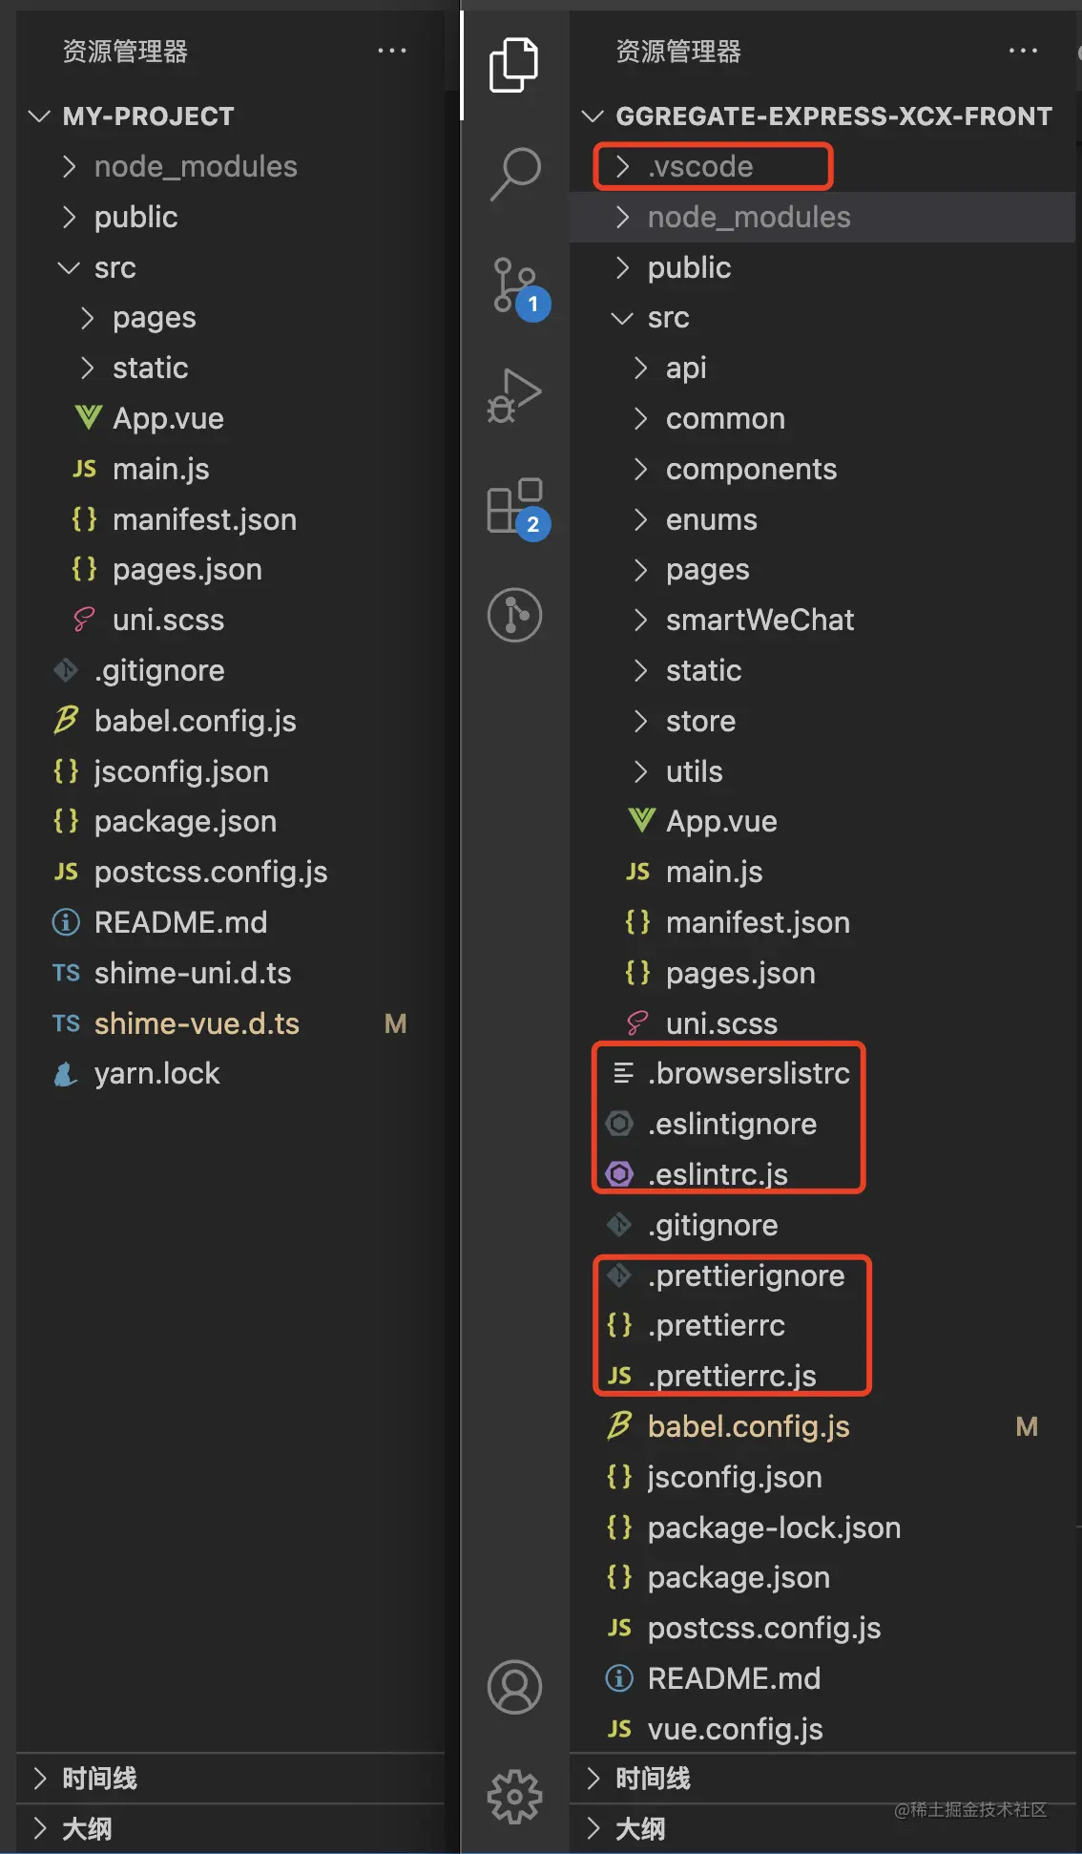Open the Git Graph icon in activity bar
The image size is (1082, 1854).
point(515,615)
